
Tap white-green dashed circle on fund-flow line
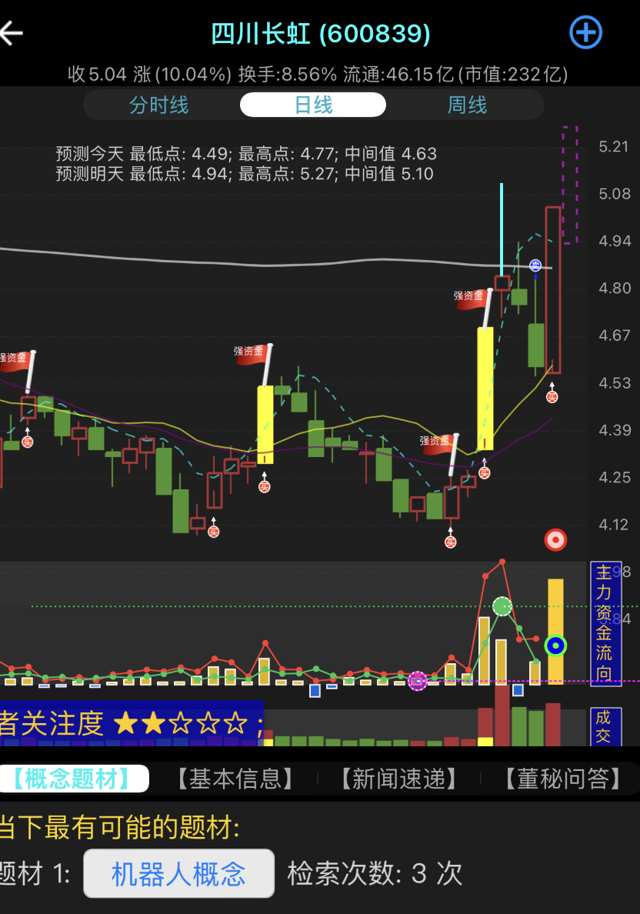(x=502, y=606)
